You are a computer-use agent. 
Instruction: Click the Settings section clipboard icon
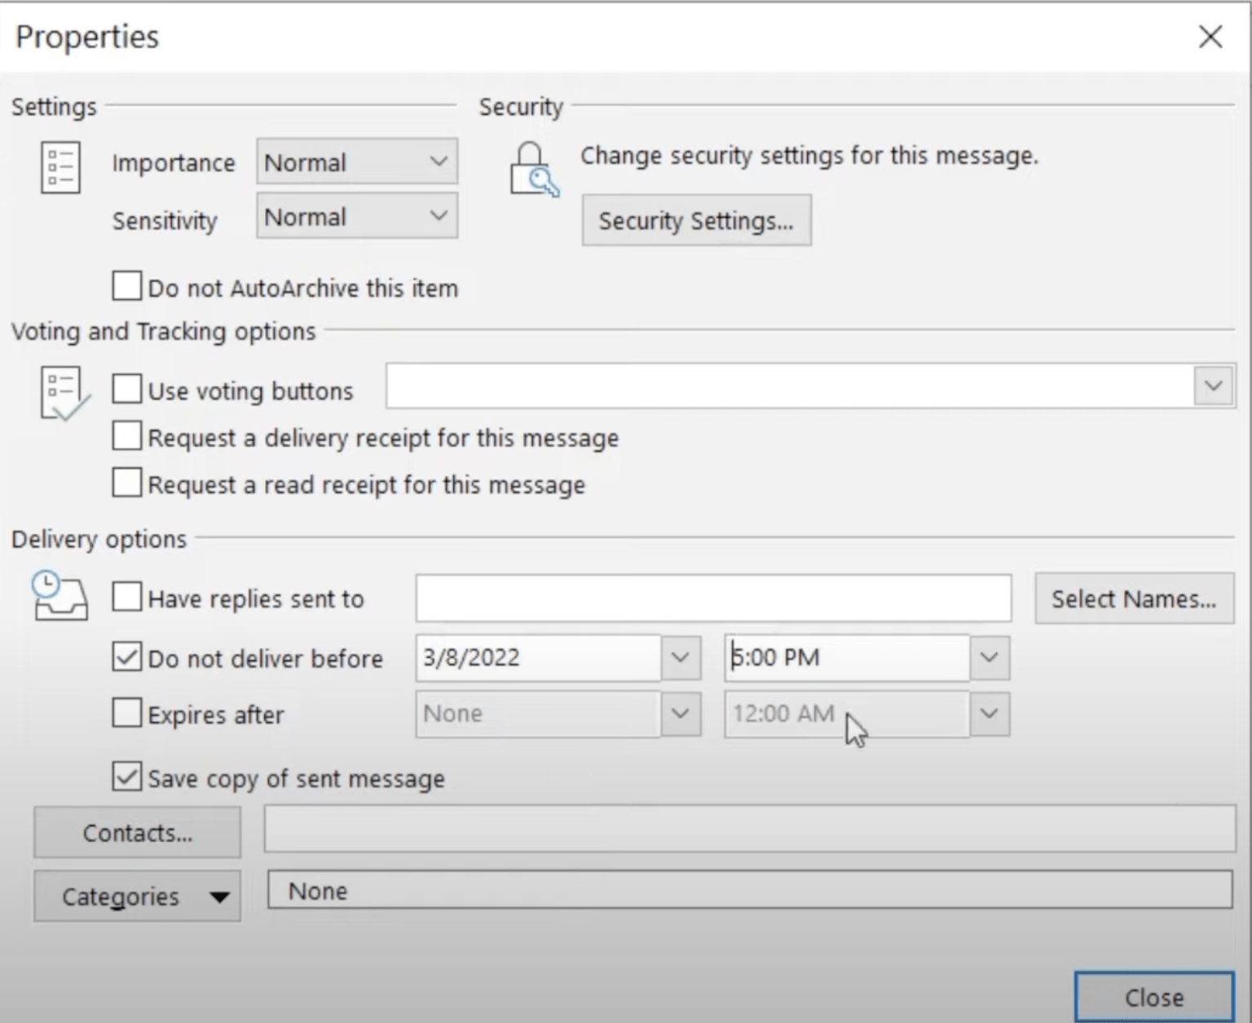60,167
